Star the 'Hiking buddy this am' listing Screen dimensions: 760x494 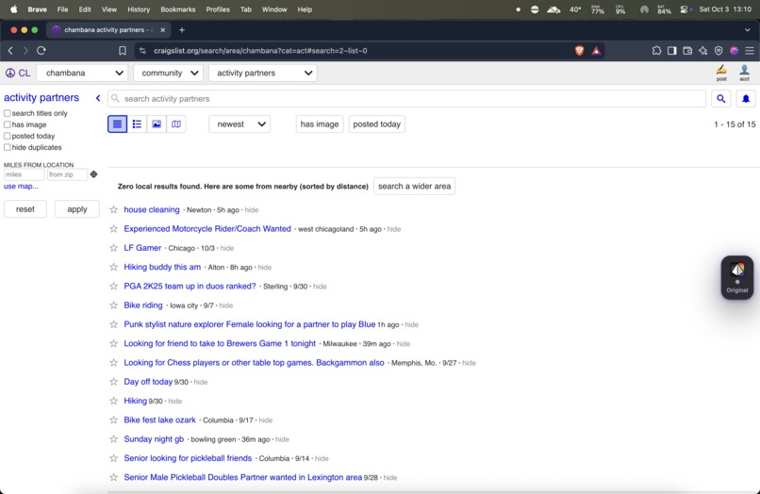[x=114, y=267]
